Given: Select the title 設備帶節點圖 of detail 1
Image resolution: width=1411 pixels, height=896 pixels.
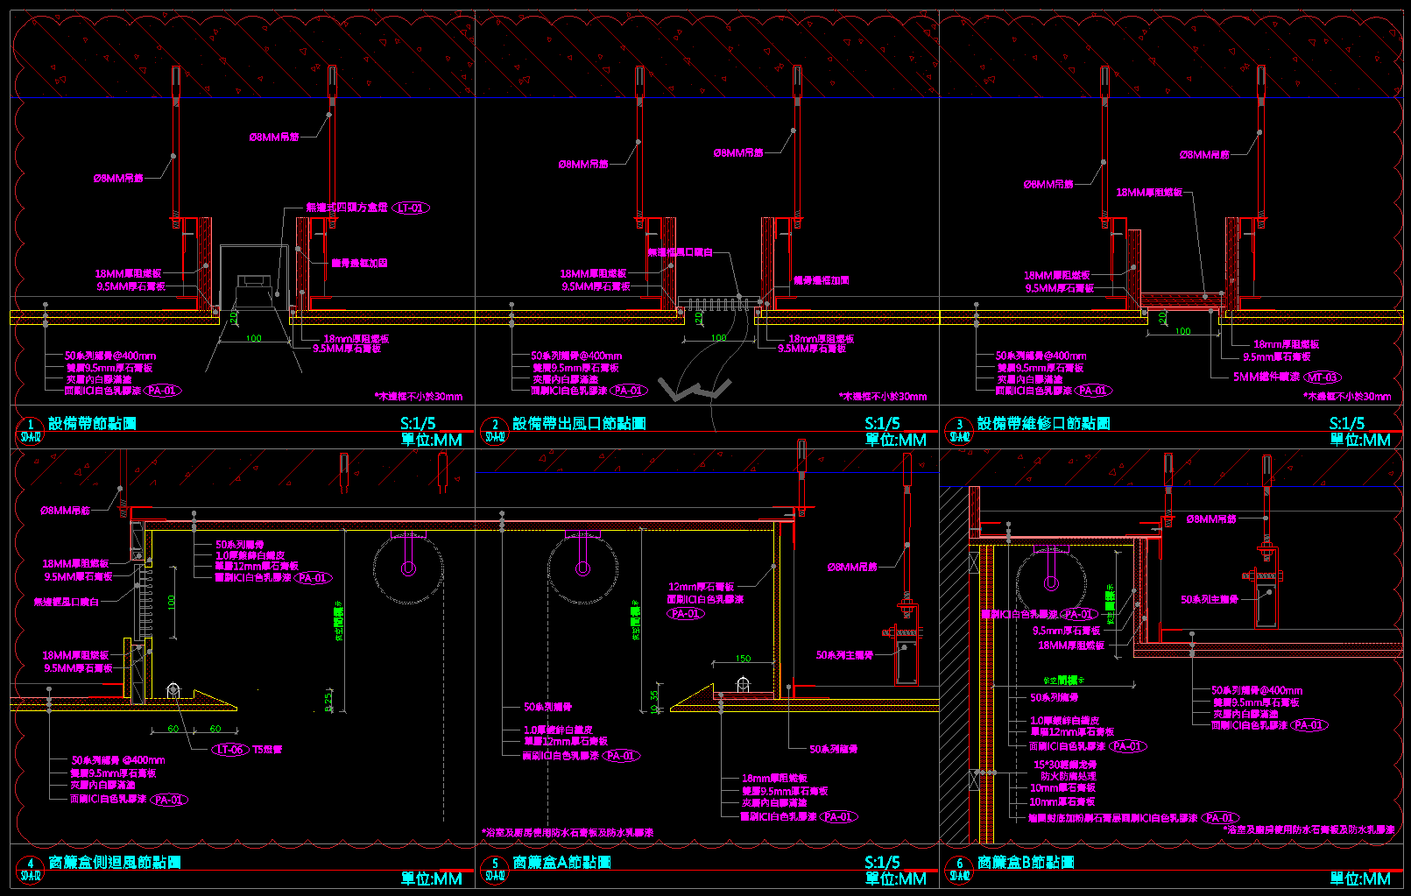Looking at the screenshot, I should click(92, 423).
